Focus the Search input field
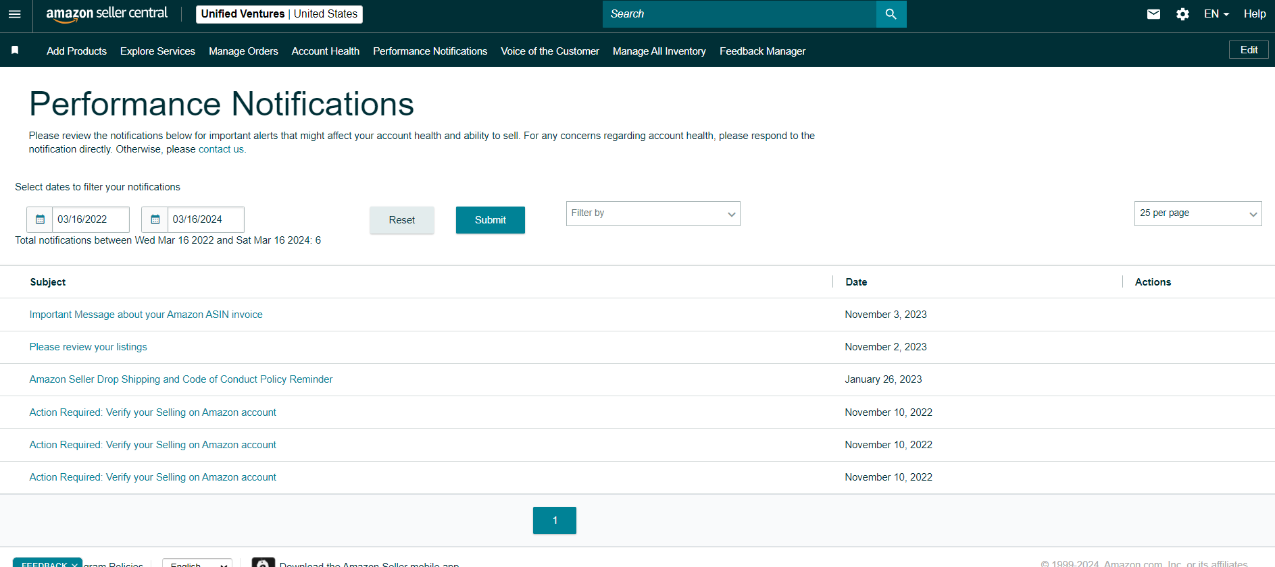The image size is (1275, 567). [739, 14]
